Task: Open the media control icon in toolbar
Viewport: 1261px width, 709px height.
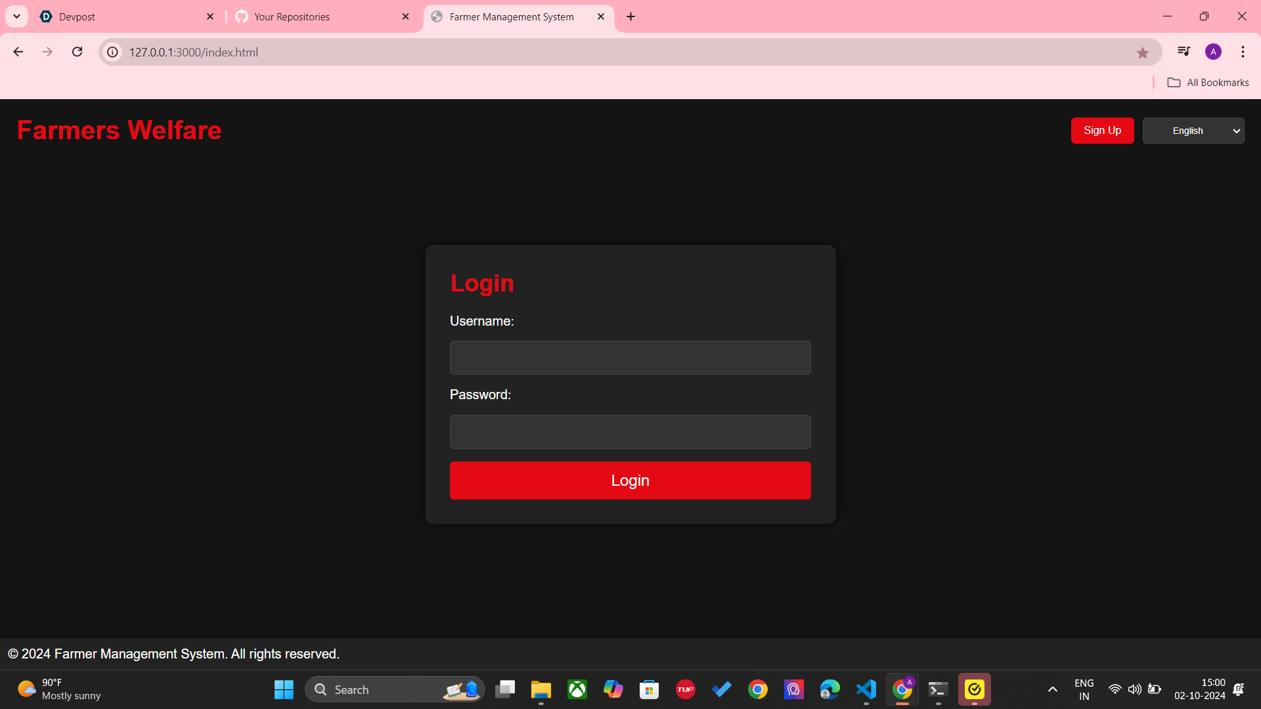Action: click(1184, 51)
